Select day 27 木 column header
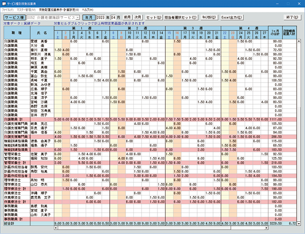The height and width of the screenshot is (234, 305). pyautogui.click(x=264, y=35)
